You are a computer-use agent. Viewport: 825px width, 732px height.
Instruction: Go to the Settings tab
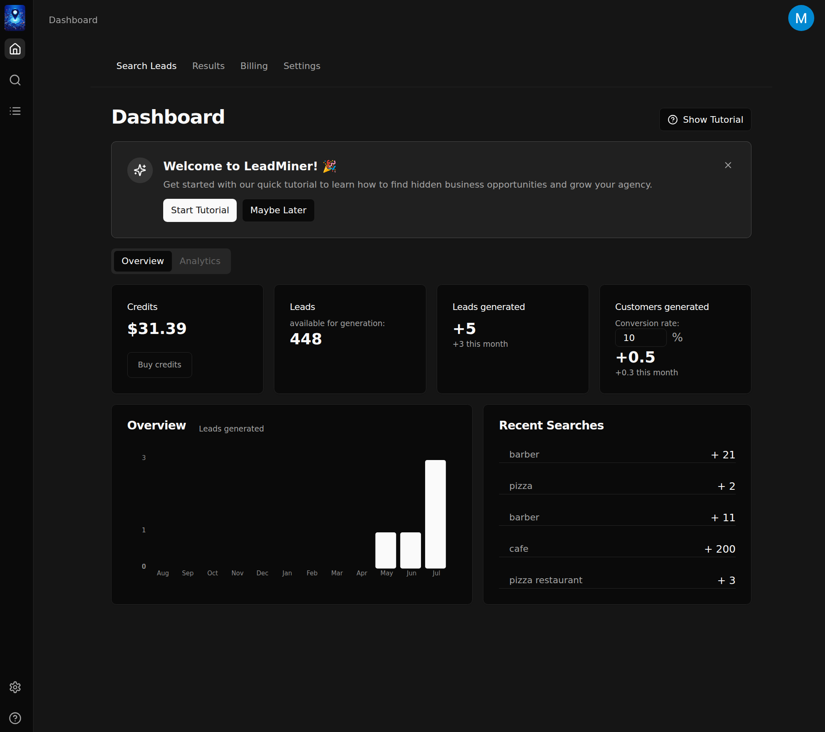pos(302,66)
